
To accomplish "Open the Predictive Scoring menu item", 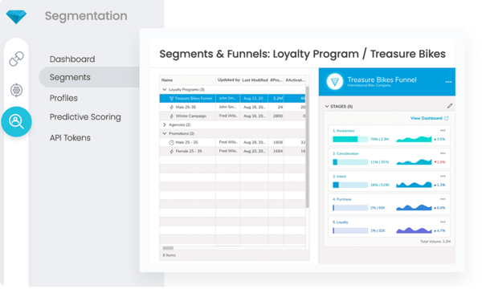I will tap(85, 117).
